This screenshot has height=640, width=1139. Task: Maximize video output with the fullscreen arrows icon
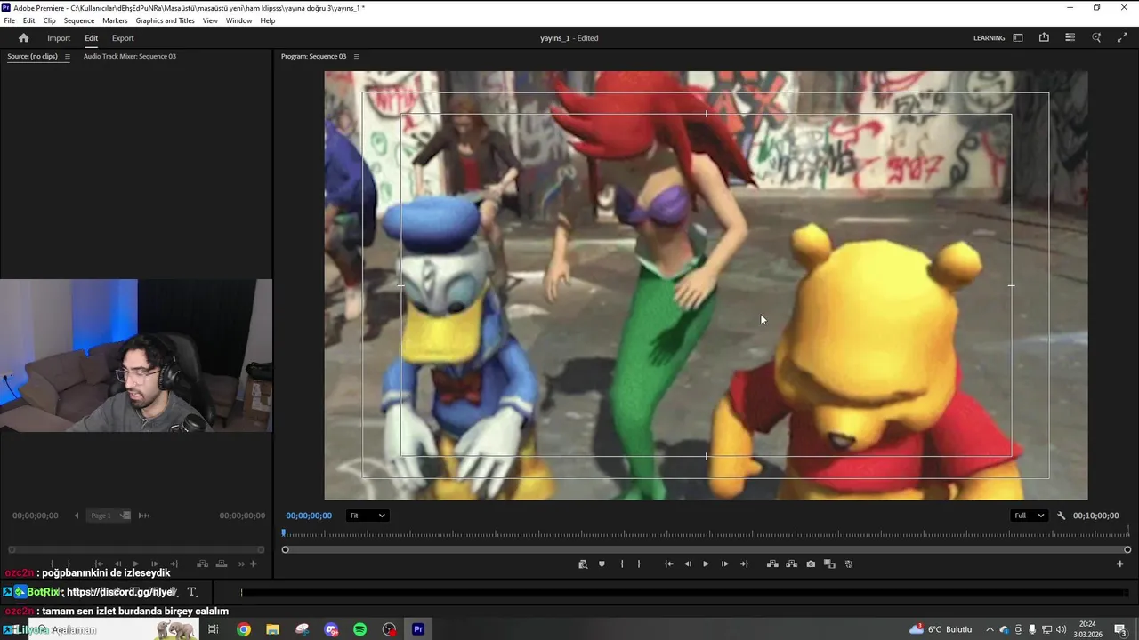[1121, 38]
